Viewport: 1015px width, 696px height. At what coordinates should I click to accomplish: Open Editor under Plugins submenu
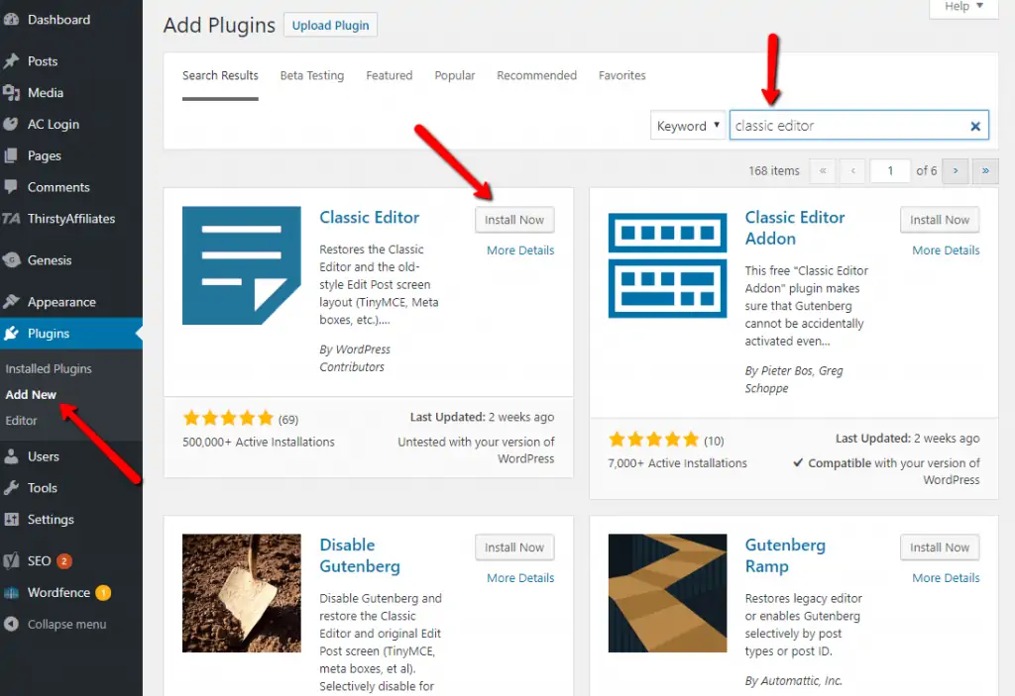(22, 421)
